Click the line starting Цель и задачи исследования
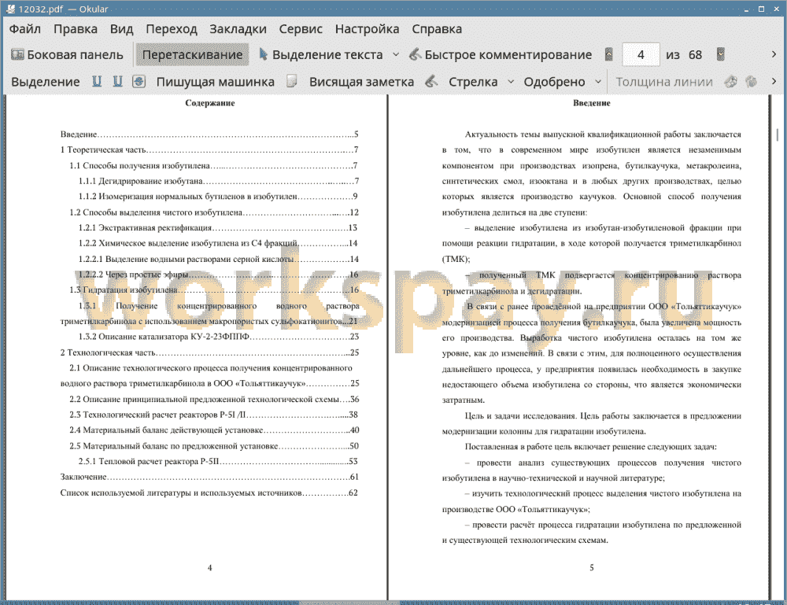This screenshot has height=605, width=787. (x=603, y=416)
